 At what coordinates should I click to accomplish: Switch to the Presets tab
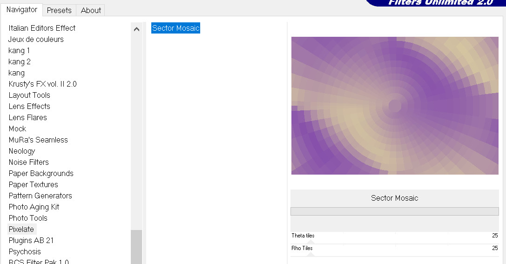pos(59,10)
